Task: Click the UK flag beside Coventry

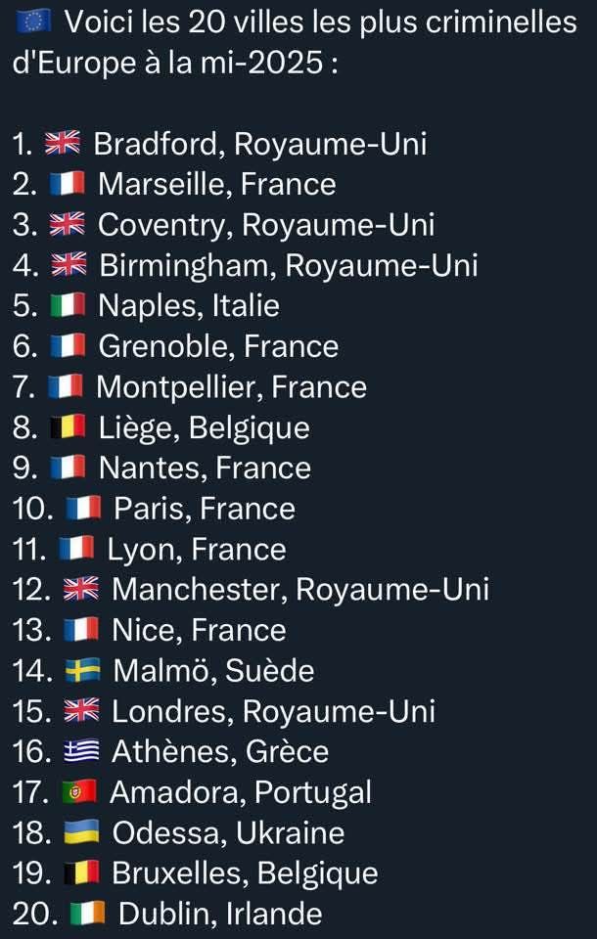Action: (68, 225)
